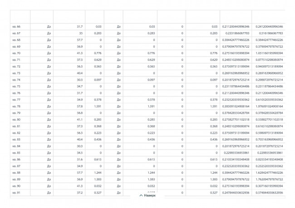Click the 'Наверх' back-to-top button

coord(147,195)
